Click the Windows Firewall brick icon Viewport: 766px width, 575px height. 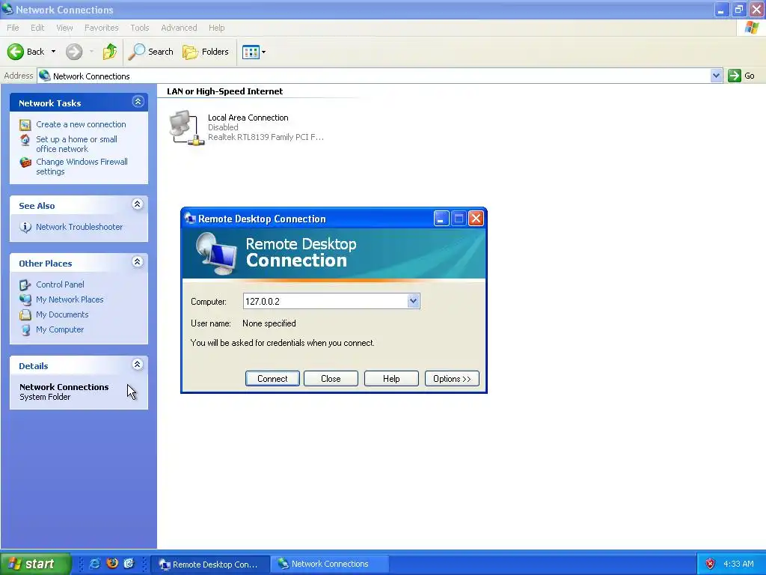(25, 162)
